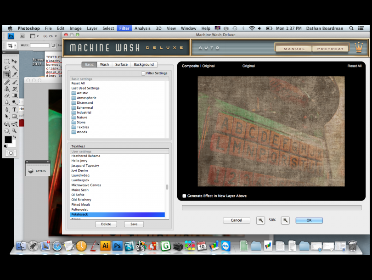Click the Machine Wash crown logo icon

[359, 47]
